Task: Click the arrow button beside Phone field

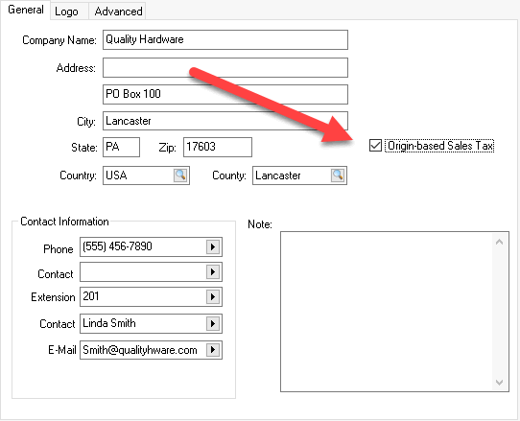Action: point(213,246)
